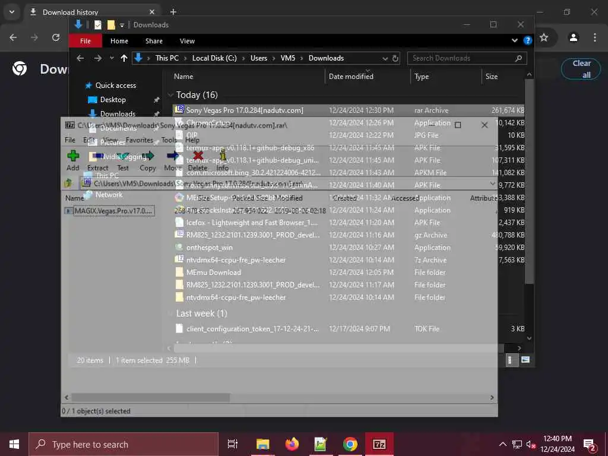This screenshot has width=608, height=456.
Task: Open Chrome tab search dropdown
Action: (x=12, y=12)
